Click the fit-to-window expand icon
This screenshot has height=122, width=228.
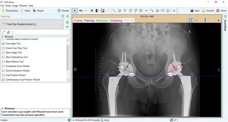tap(191, 20)
